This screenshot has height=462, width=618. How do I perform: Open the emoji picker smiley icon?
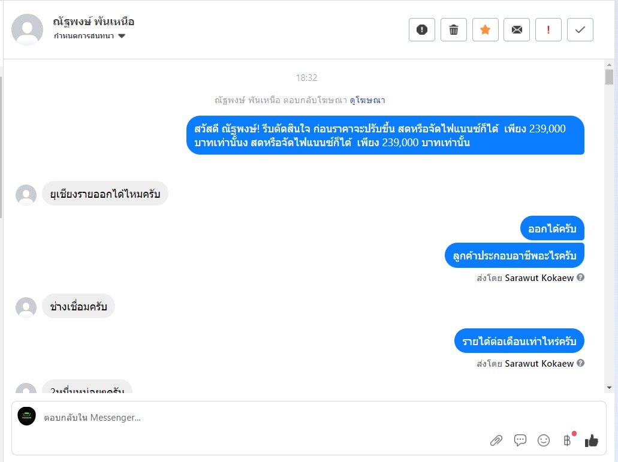point(544,440)
